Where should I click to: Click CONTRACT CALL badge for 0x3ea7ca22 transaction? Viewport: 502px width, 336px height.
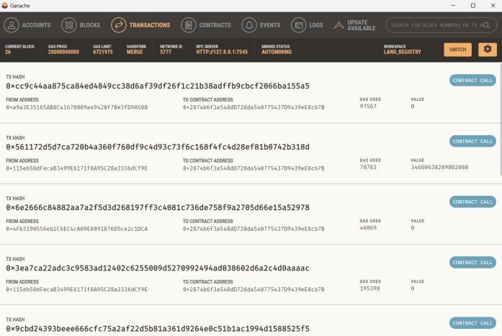(x=472, y=263)
